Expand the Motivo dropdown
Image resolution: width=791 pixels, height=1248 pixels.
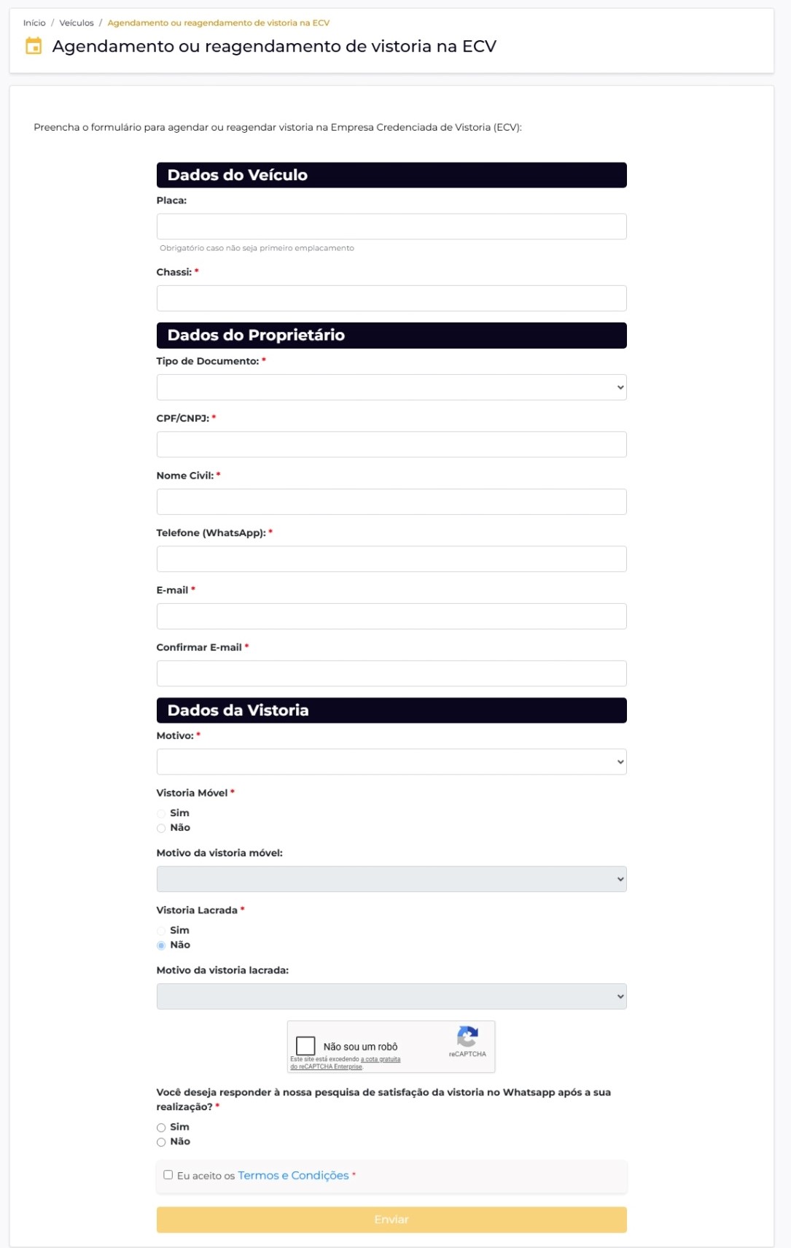coord(391,761)
